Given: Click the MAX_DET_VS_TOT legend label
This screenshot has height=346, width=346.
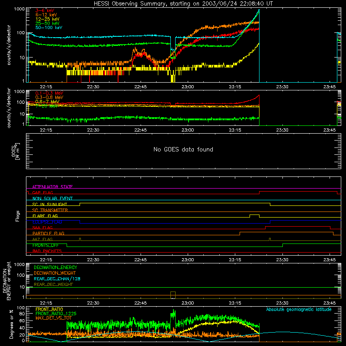Looking at the screenshot, I should [54, 318].
